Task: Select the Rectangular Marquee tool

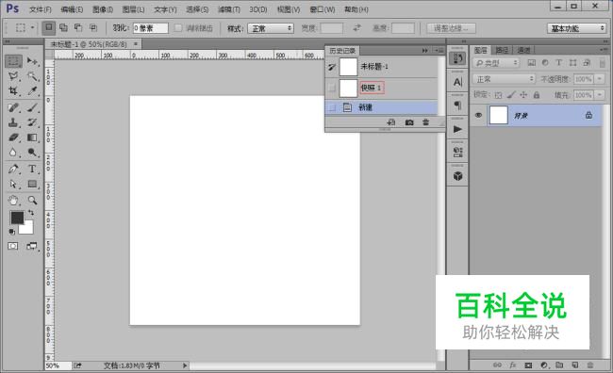Action: point(13,61)
